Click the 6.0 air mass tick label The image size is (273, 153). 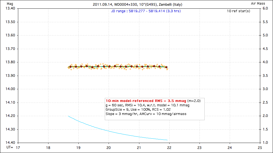[265, 8]
